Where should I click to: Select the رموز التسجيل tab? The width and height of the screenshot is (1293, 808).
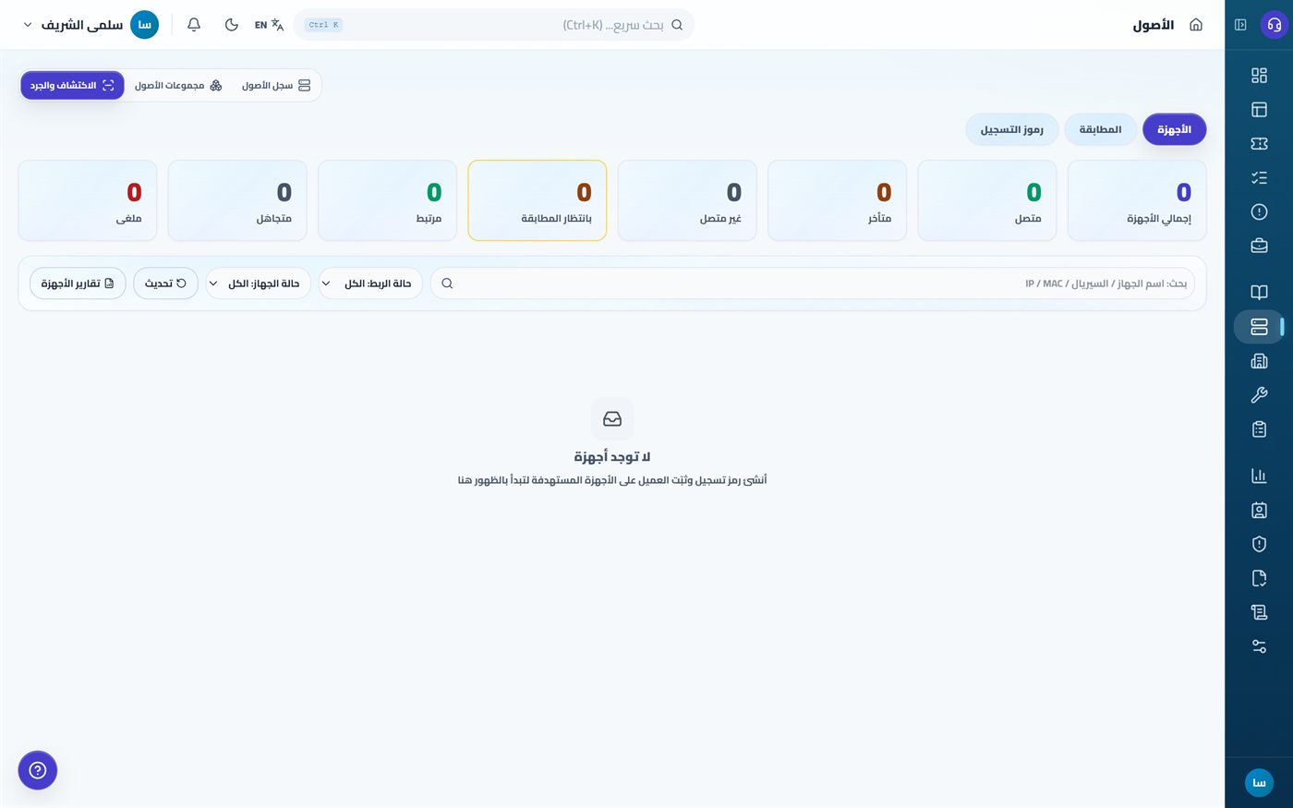(1011, 129)
